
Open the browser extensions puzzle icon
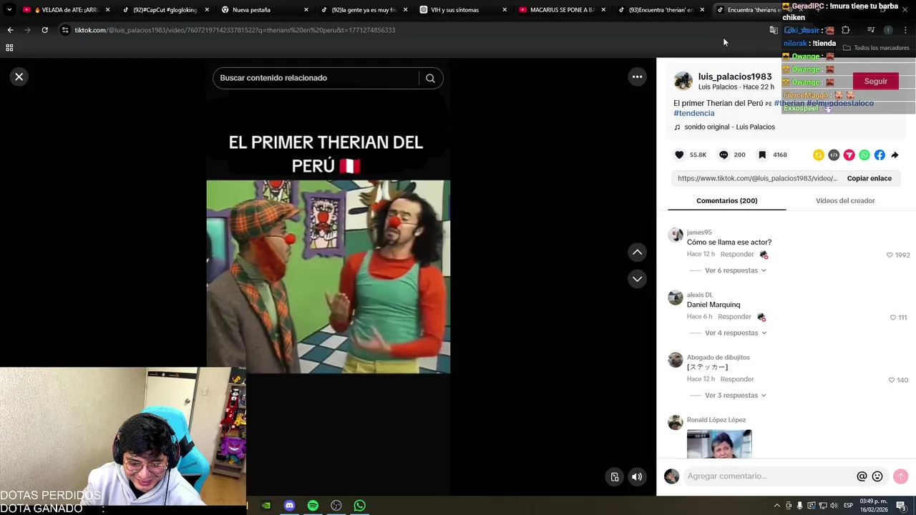click(845, 30)
